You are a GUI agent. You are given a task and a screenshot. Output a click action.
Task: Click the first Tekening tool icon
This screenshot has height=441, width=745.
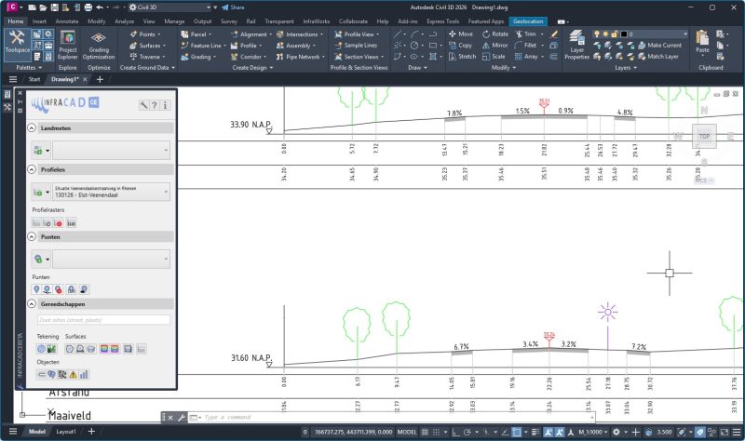[x=41, y=349]
